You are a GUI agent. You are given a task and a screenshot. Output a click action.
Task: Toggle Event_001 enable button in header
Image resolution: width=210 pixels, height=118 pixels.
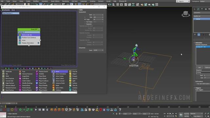pos(39,29)
